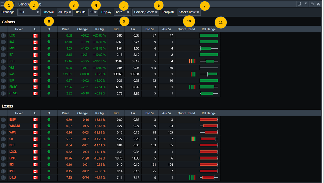Sort Losers table by Price header
324x183 pixels.
(x=65, y=113)
